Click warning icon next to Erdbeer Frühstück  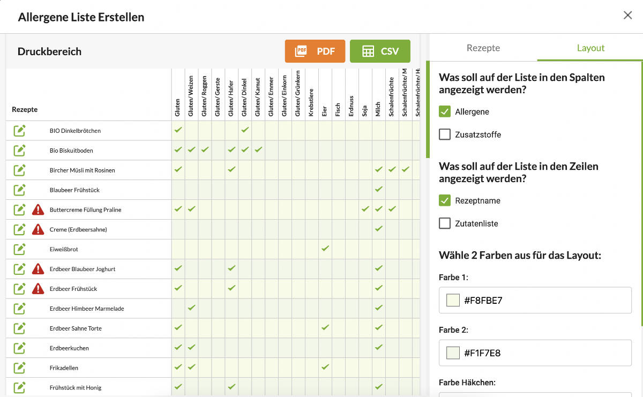point(38,289)
